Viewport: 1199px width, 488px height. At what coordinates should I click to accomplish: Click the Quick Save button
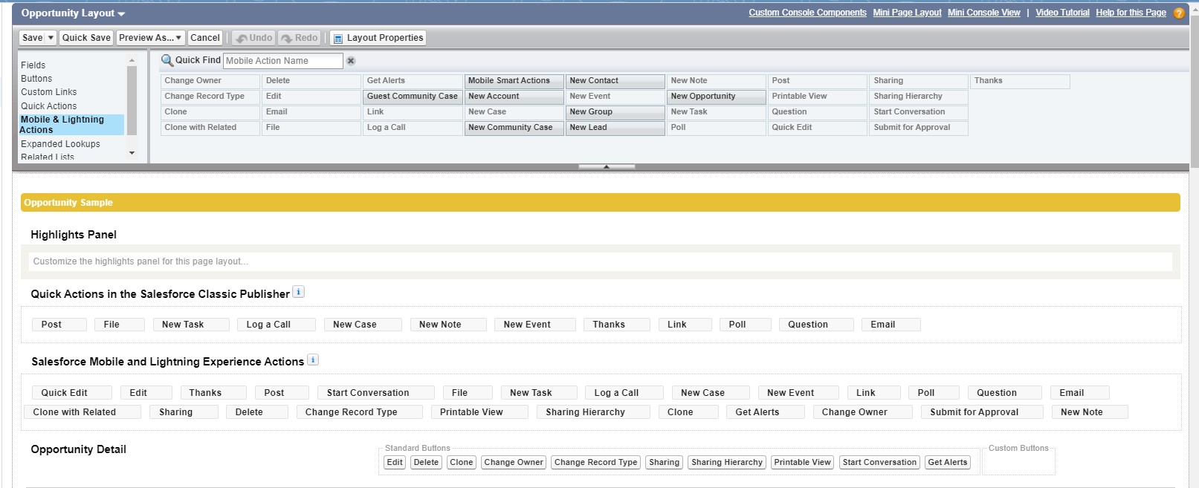tap(86, 38)
